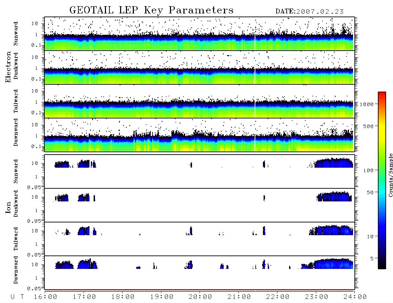
Task: Click the 19:00 time tick label
Action: click(x=162, y=297)
